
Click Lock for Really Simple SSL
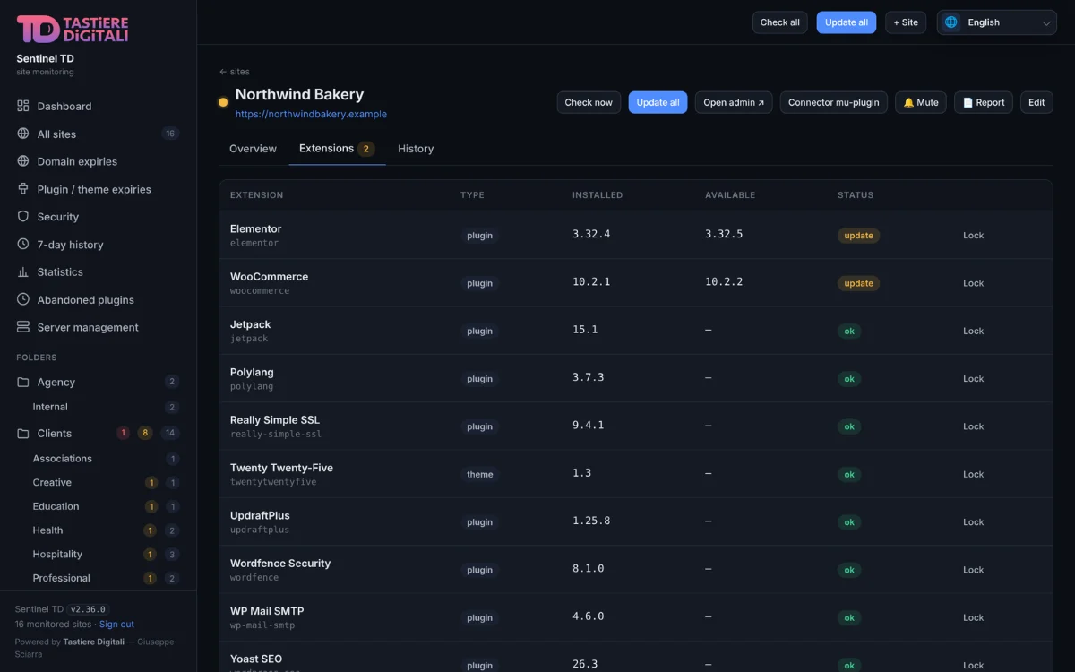click(973, 426)
